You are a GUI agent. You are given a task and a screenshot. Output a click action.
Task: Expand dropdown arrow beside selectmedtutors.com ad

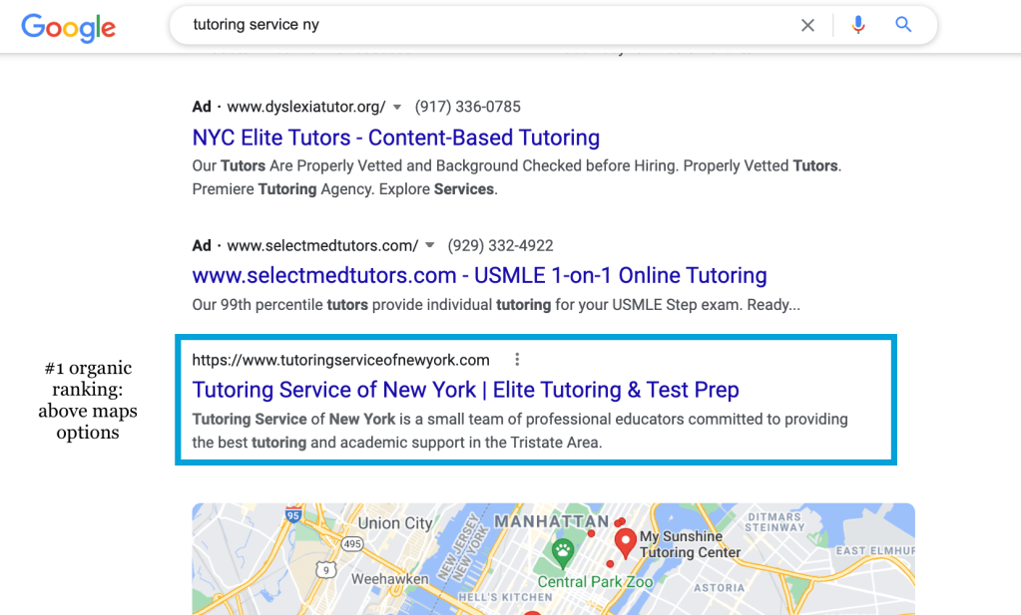pos(430,246)
